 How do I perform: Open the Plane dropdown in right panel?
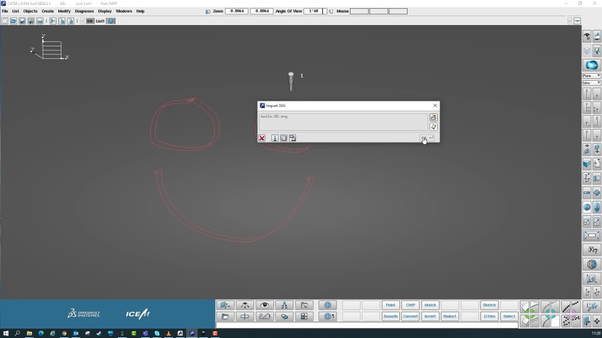(x=591, y=76)
